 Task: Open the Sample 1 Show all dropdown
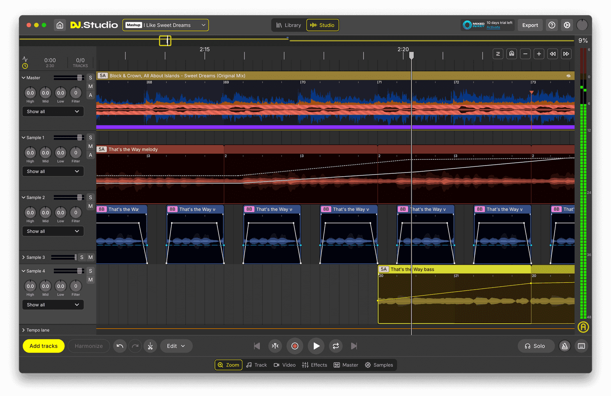click(x=53, y=171)
